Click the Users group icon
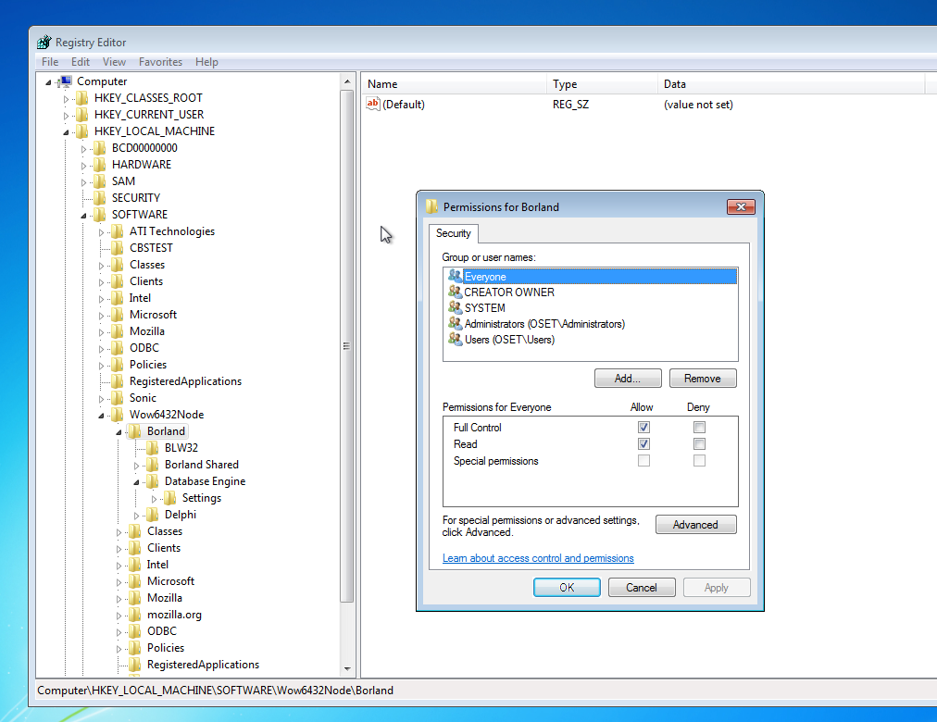Image resolution: width=937 pixels, height=722 pixels. (x=456, y=339)
